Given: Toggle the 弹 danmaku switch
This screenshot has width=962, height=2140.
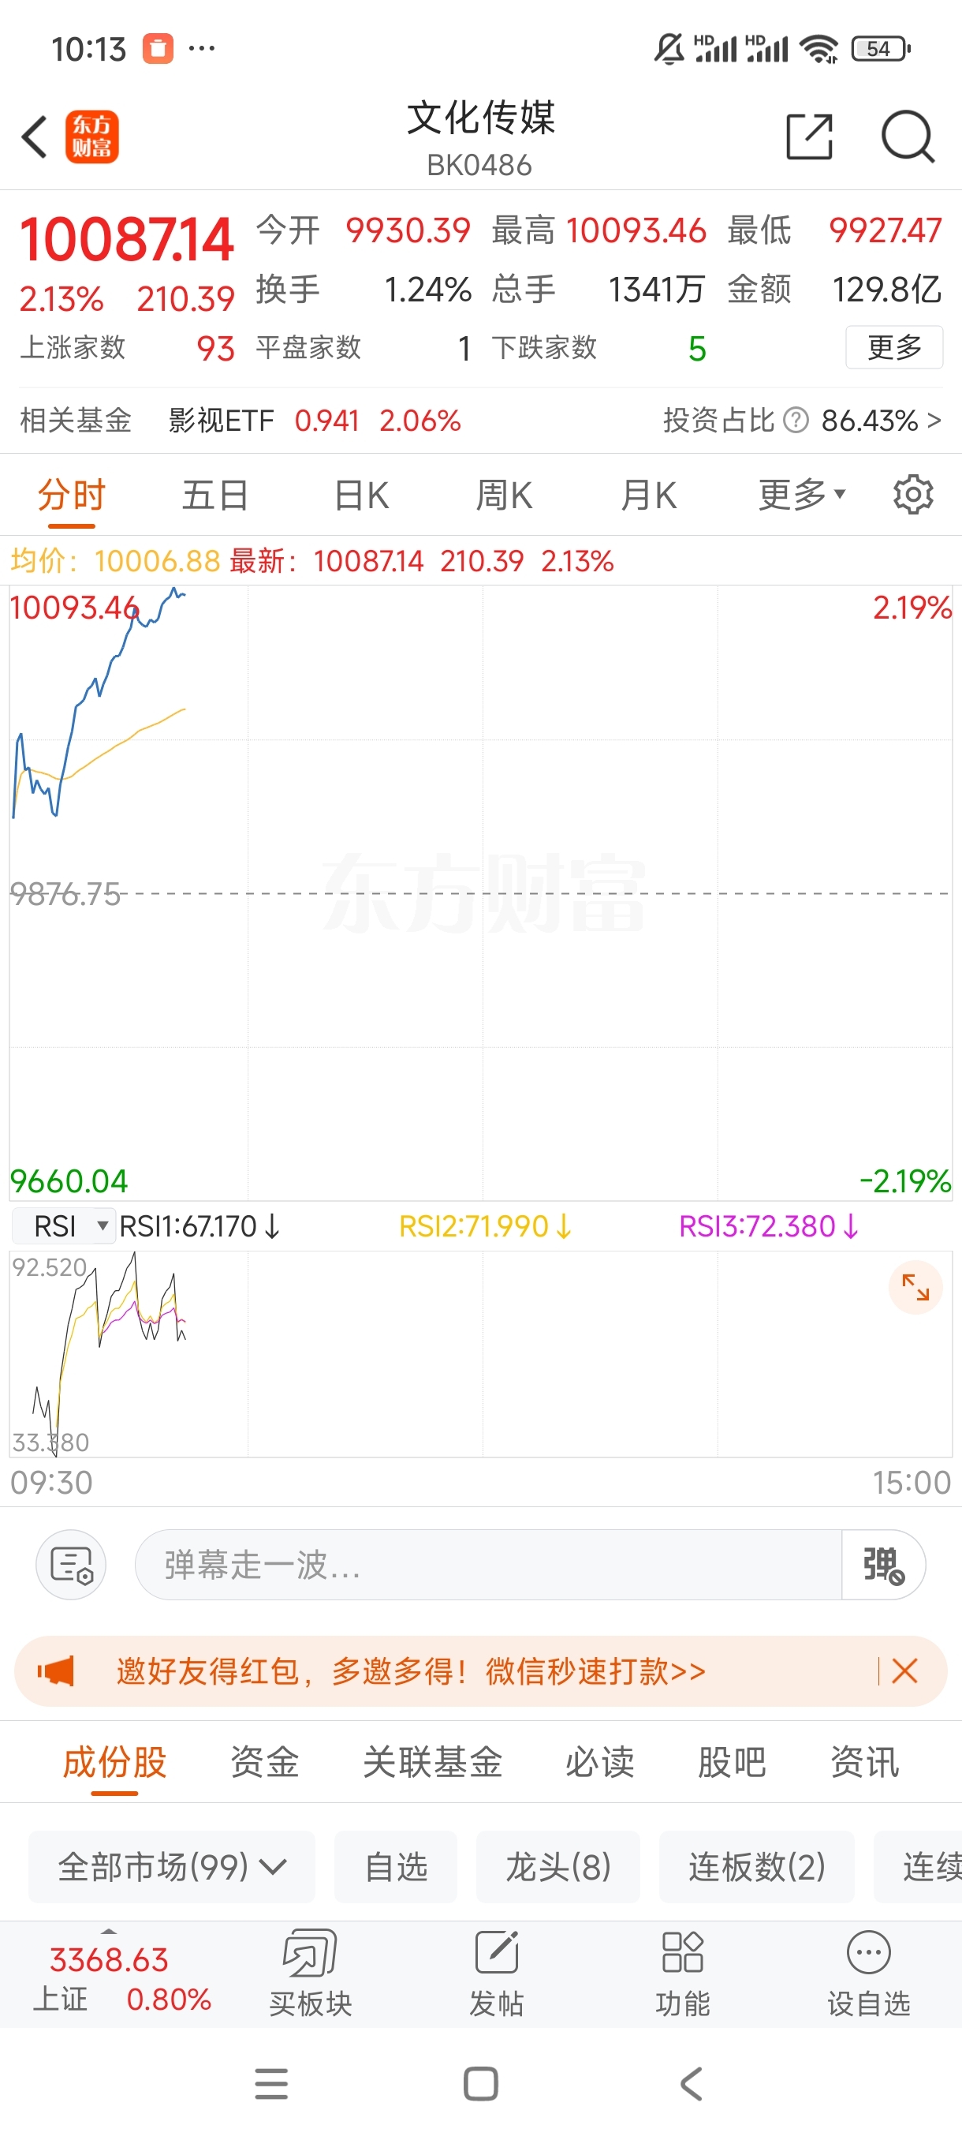Looking at the screenshot, I should (883, 1565).
